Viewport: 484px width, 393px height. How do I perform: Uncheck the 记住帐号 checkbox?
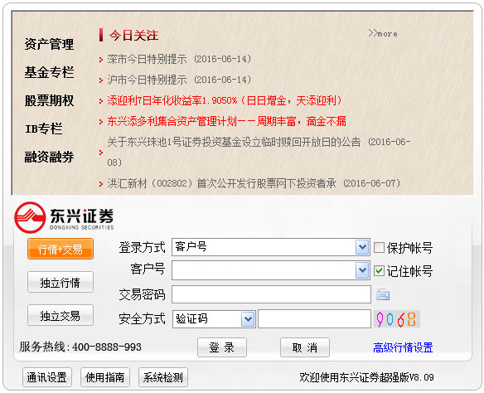click(x=379, y=271)
